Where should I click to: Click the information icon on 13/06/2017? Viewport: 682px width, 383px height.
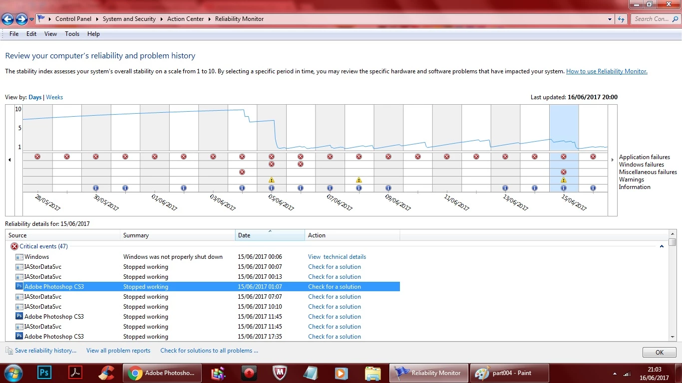[x=505, y=188]
